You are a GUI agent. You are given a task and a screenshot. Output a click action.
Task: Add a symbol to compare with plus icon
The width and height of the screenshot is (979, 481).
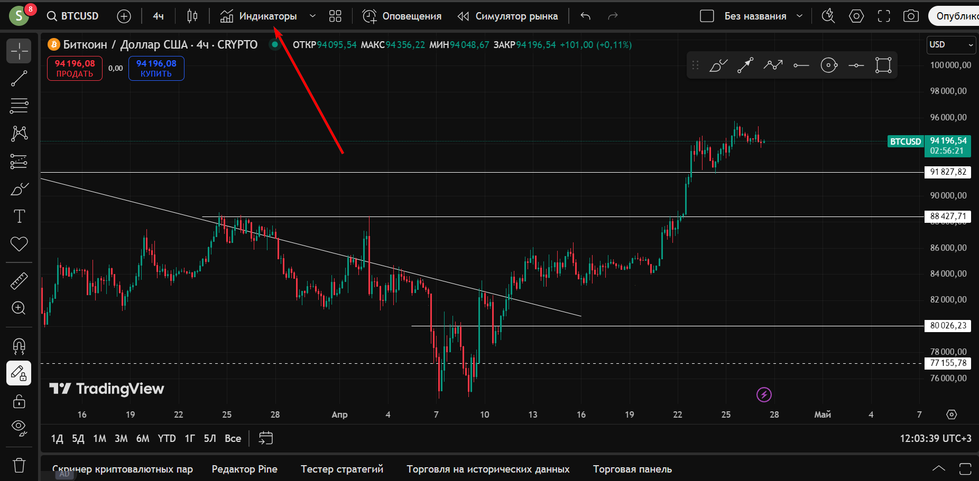click(124, 16)
